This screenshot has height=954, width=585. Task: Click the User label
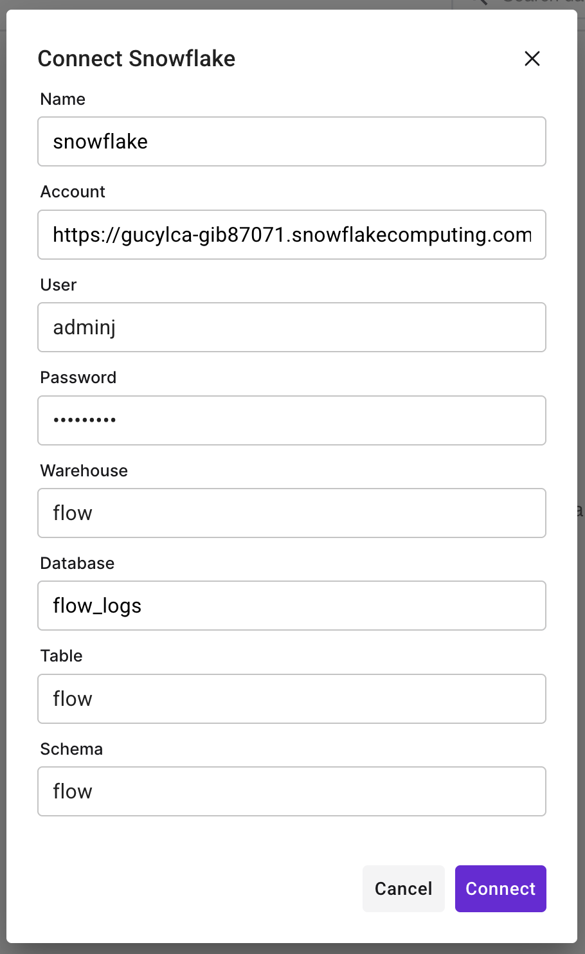(59, 285)
